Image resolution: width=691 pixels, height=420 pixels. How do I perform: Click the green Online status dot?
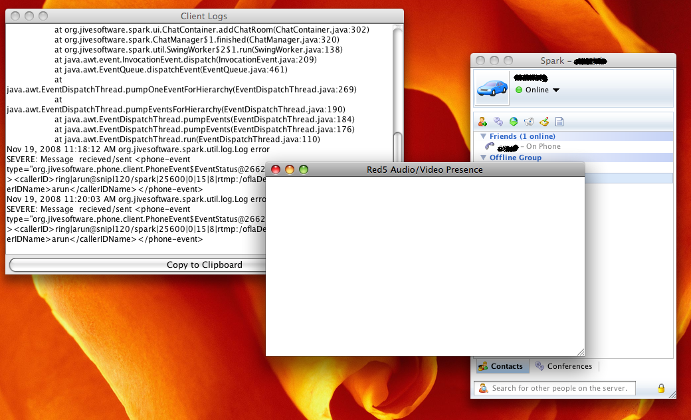coord(519,90)
